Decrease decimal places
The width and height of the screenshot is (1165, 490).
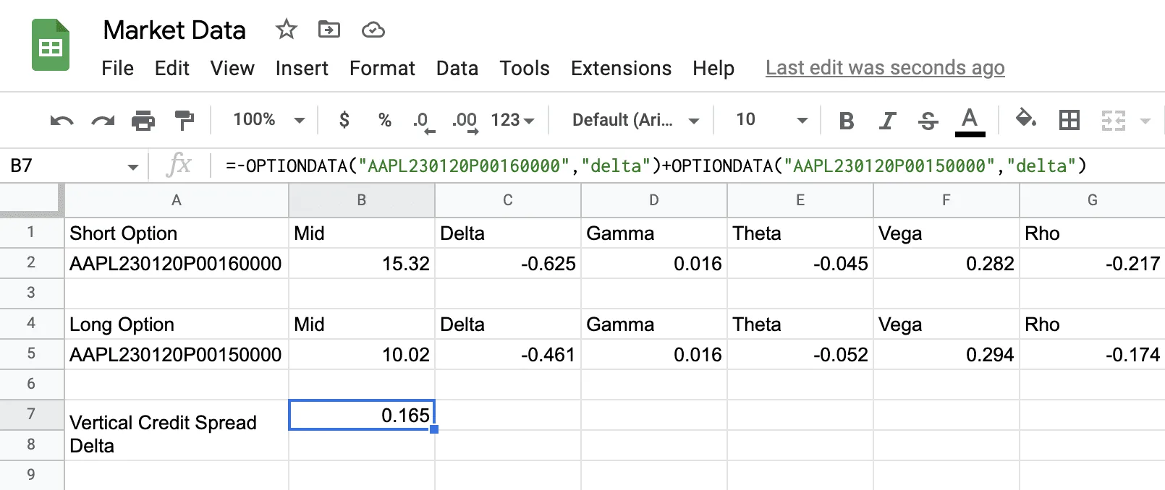point(424,121)
